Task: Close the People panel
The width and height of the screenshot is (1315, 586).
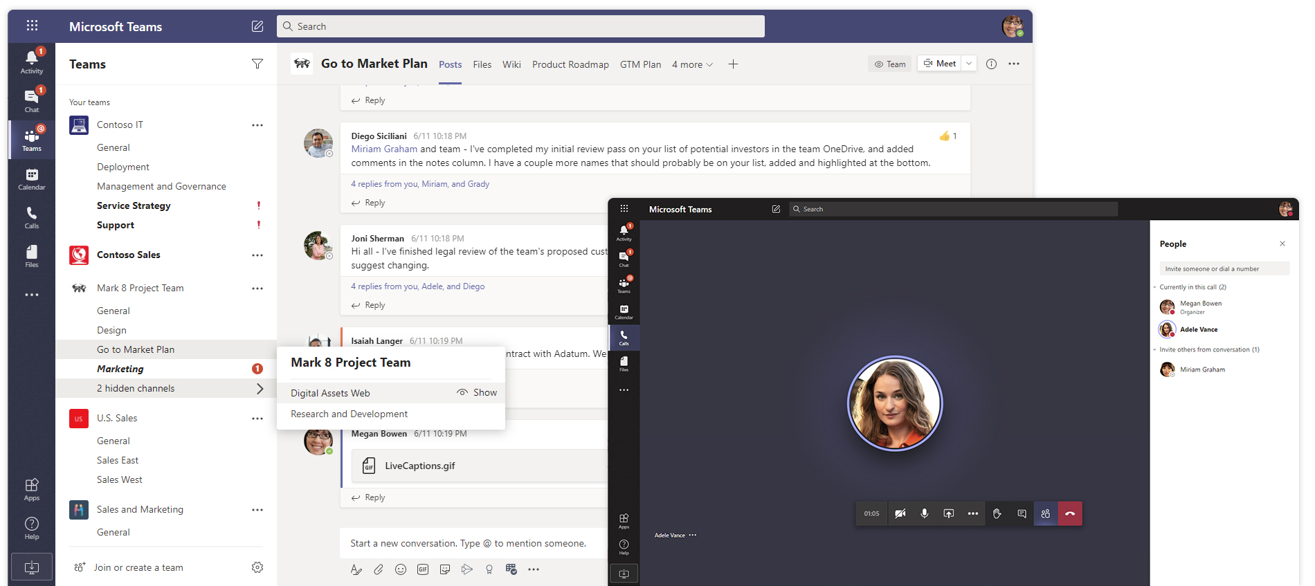Action: point(1282,244)
